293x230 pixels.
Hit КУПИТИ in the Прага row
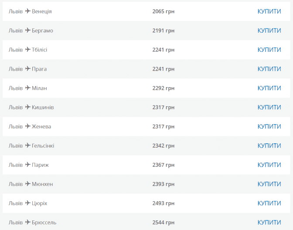[269, 69]
